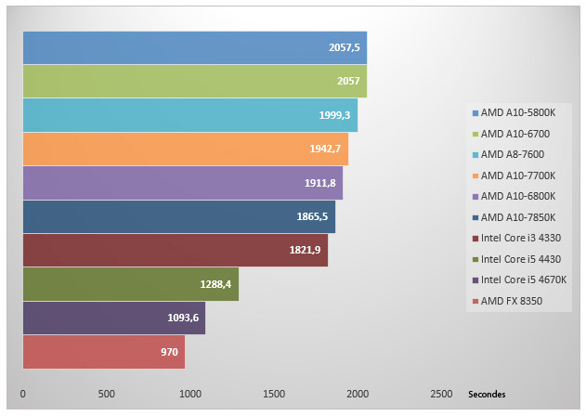Click the AMD A8-7600 legend color swatch
The image size is (586, 416).
click(475, 155)
